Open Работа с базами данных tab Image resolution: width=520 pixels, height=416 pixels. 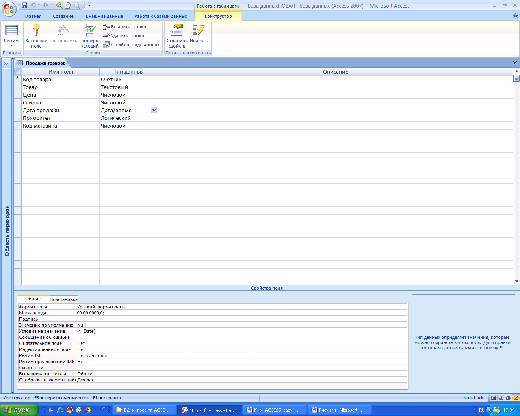point(161,16)
